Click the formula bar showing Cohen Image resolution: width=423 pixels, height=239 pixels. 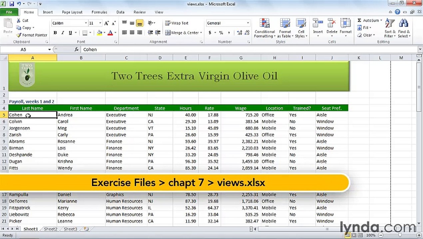249,49
